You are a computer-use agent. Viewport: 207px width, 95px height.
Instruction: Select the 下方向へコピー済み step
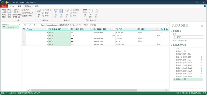[188, 54]
